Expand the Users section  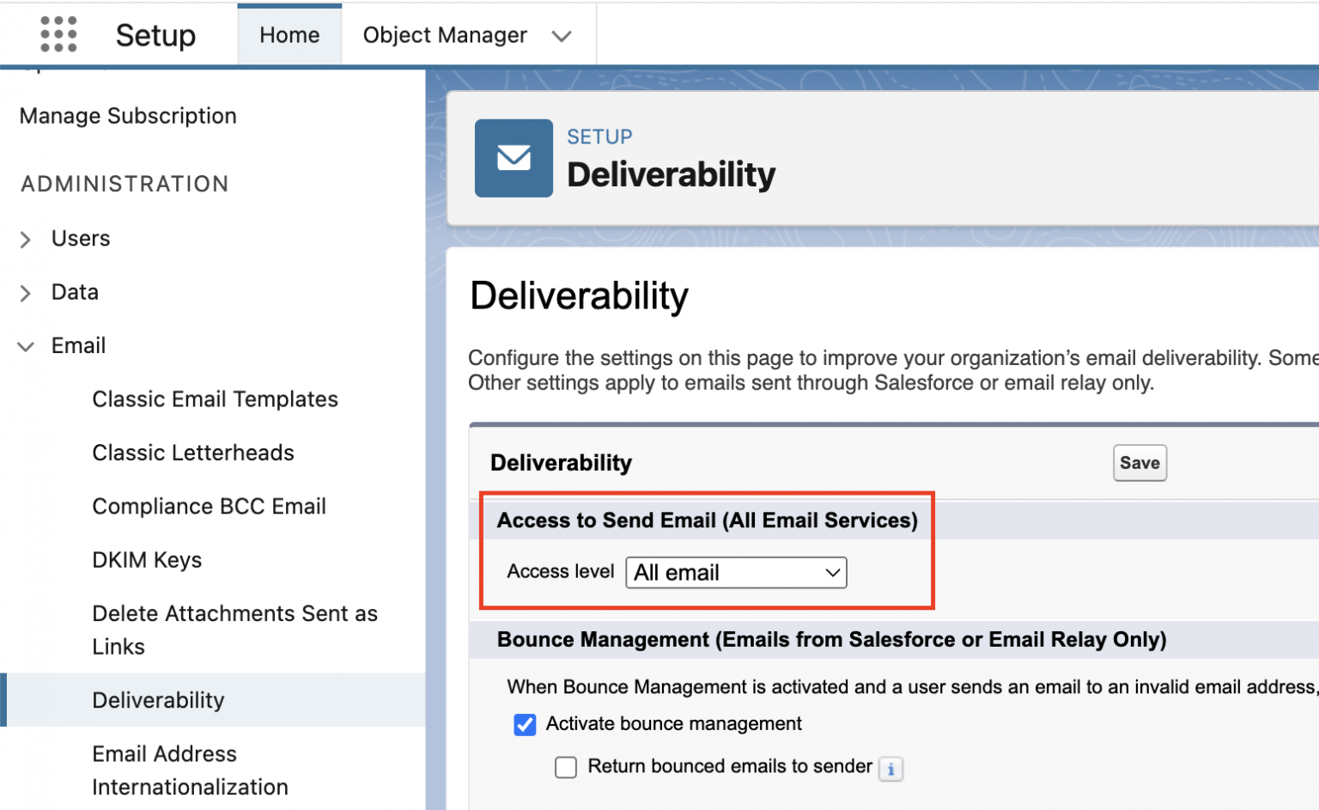point(25,240)
